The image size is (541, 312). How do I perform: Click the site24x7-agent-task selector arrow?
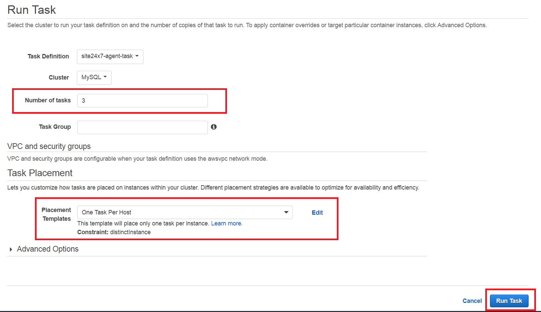click(x=138, y=56)
